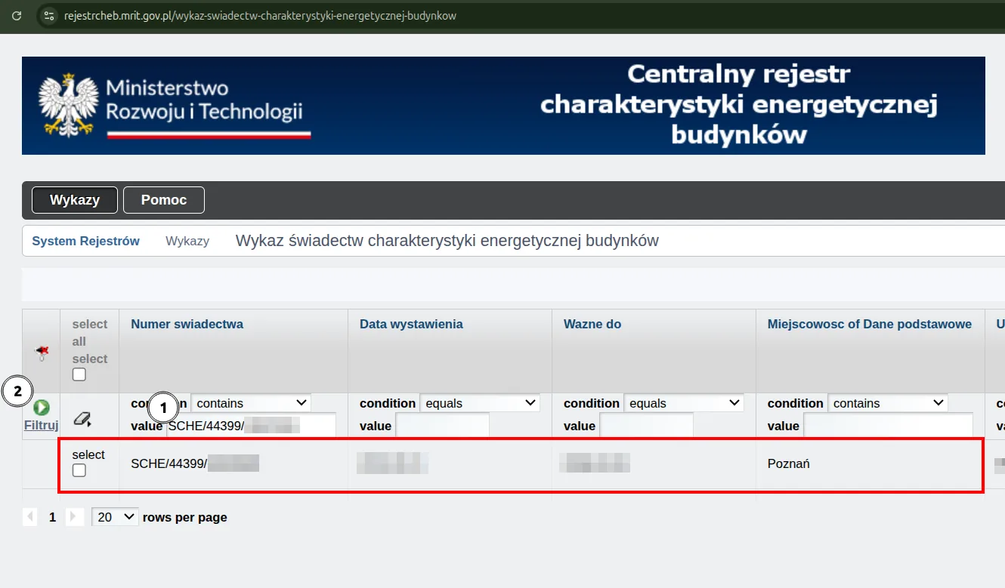This screenshot has width=1005, height=588.
Task: Sort by Numer swiadectwa column header
Action: tap(187, 324)
